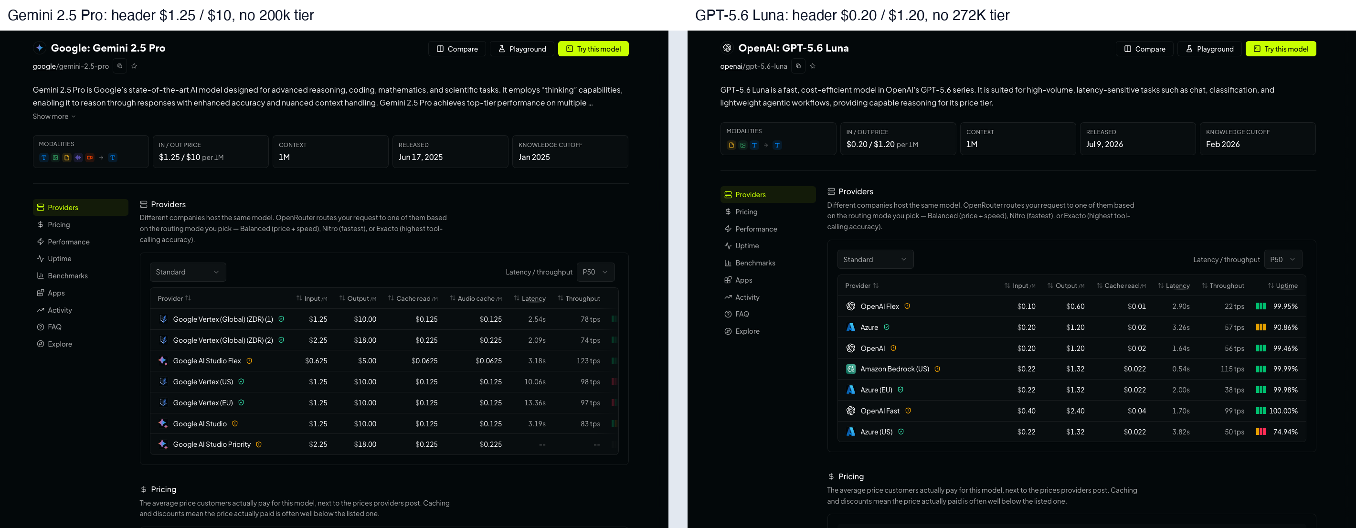Open P50 percentile dropdown on GPT-5.6 Luna page
1356x528 pixels.
click(1283, 260)
